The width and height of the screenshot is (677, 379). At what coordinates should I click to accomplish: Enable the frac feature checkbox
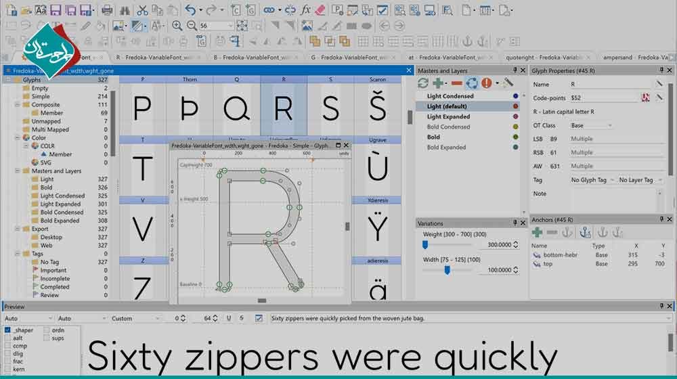click(x=7, y=361)
